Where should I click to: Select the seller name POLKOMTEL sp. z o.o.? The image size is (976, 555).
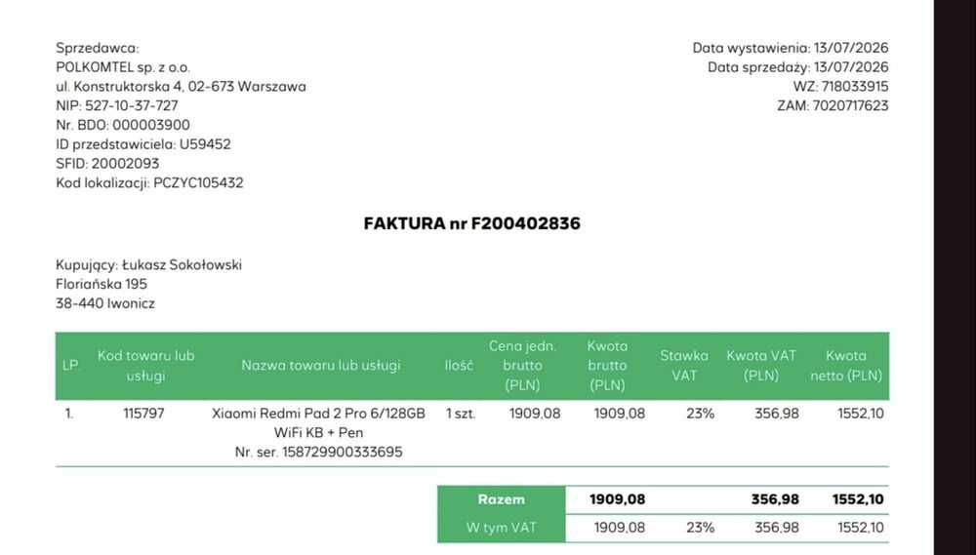point(123,67)
